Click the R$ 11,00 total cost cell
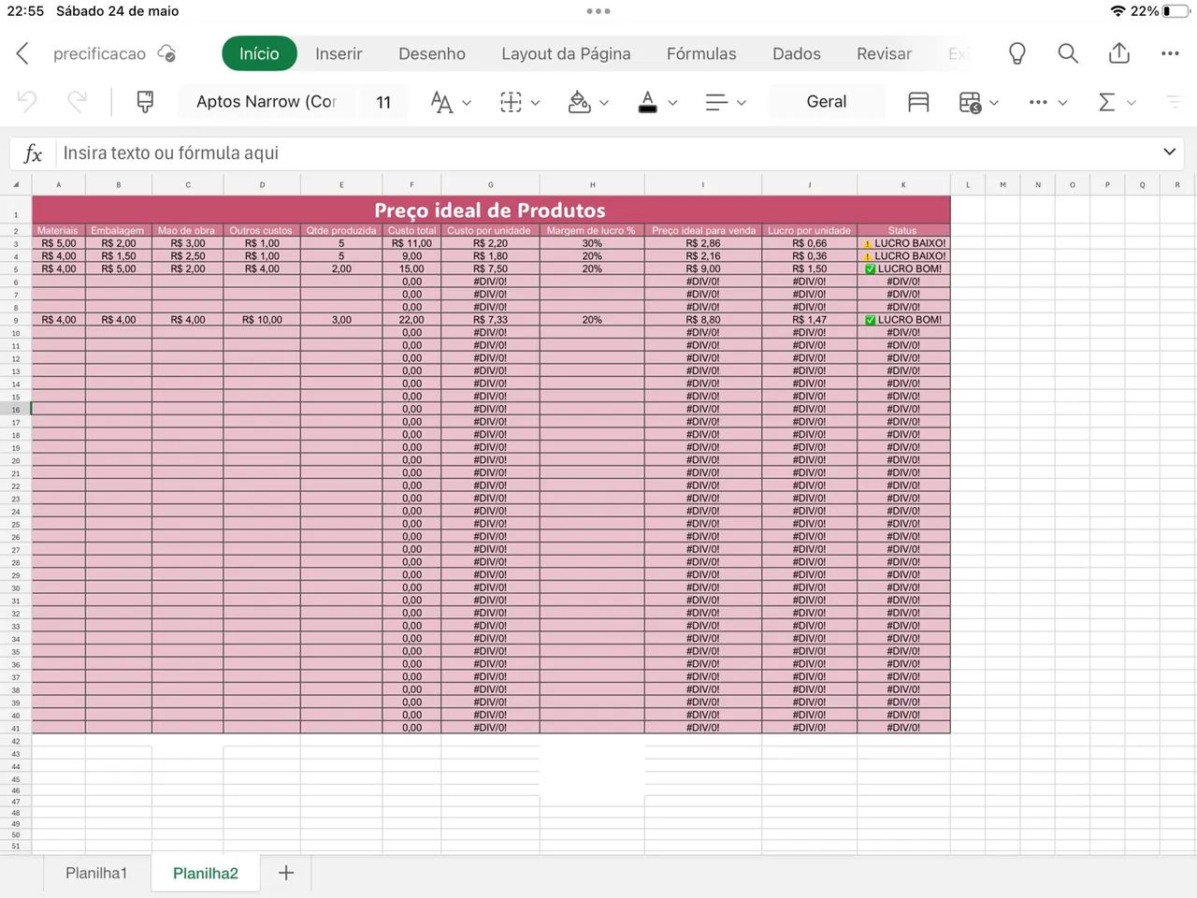This screenshot has width=1197, height=898. click(x=411, y=243)
